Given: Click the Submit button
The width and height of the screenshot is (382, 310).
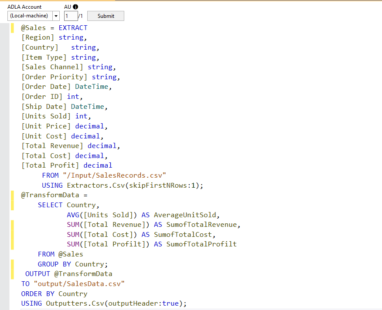Looking at the screenshot, I should tap(106, 16).
